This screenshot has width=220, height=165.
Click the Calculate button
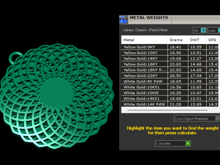(173, 143)
